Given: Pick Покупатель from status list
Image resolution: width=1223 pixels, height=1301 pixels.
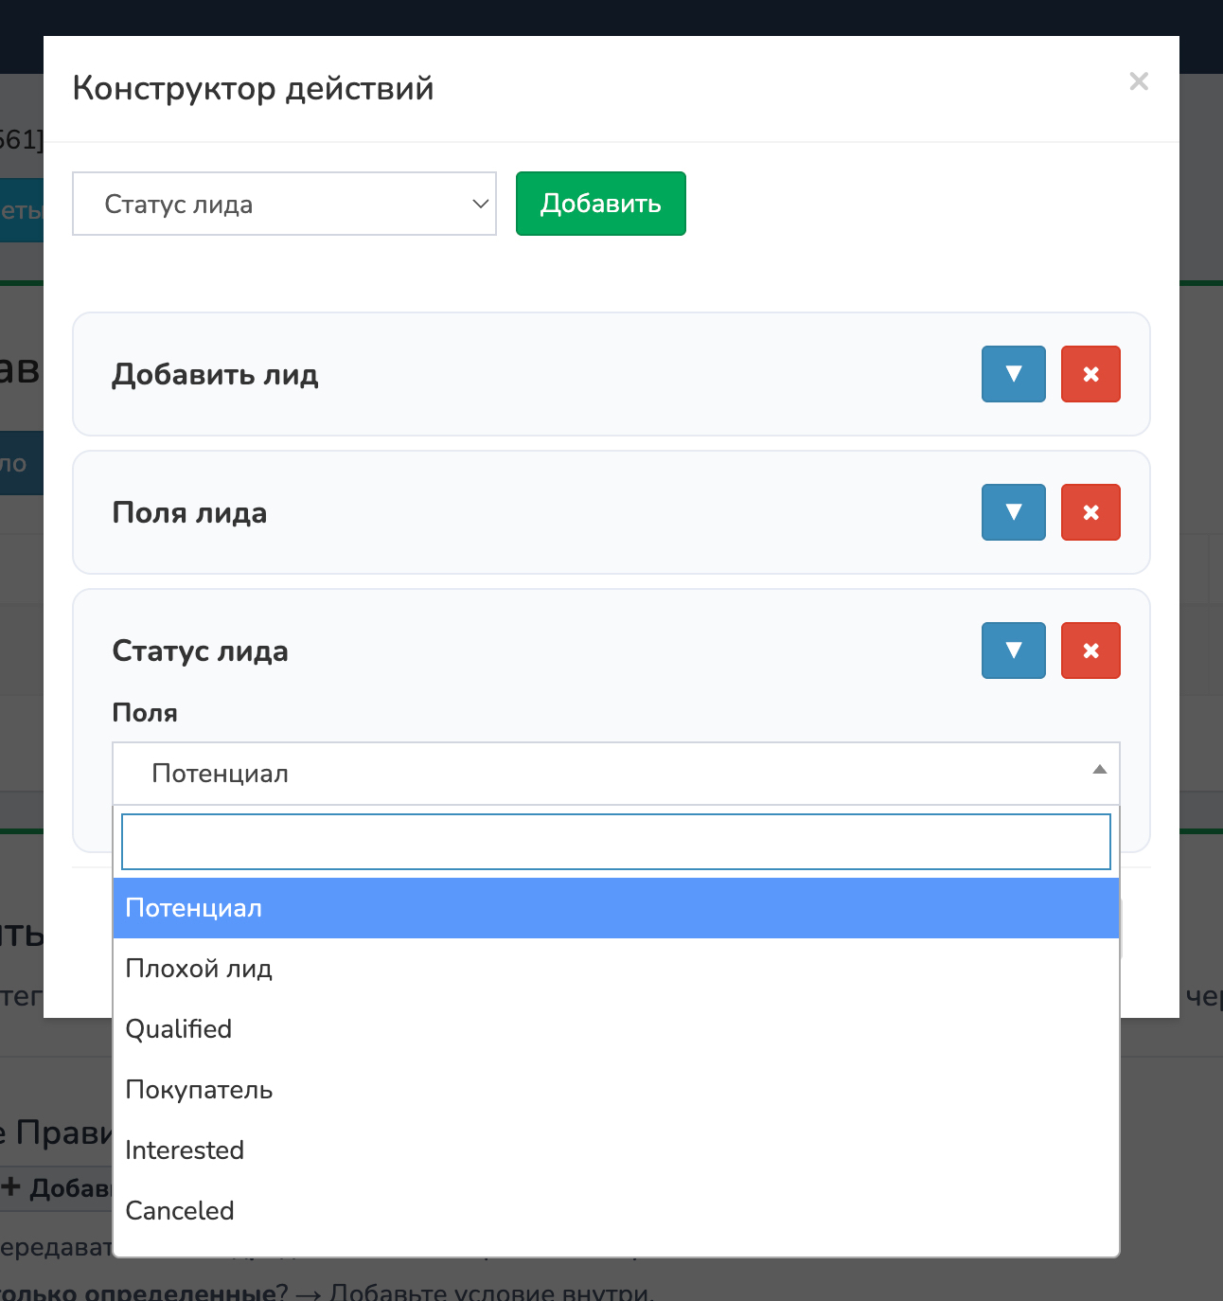Looking at the screenshot, I should [x=615, y=1090].
